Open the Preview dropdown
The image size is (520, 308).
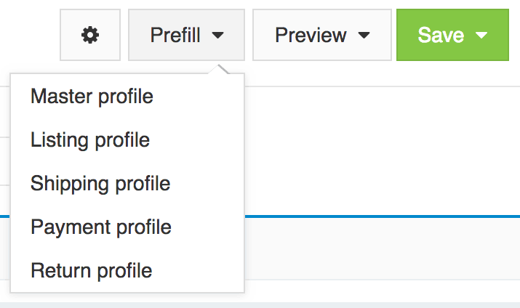tap(321, 35)
